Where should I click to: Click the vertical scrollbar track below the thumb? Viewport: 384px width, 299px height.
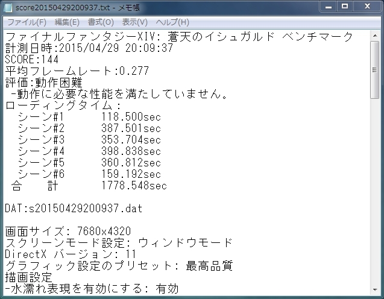click(375, 191)
